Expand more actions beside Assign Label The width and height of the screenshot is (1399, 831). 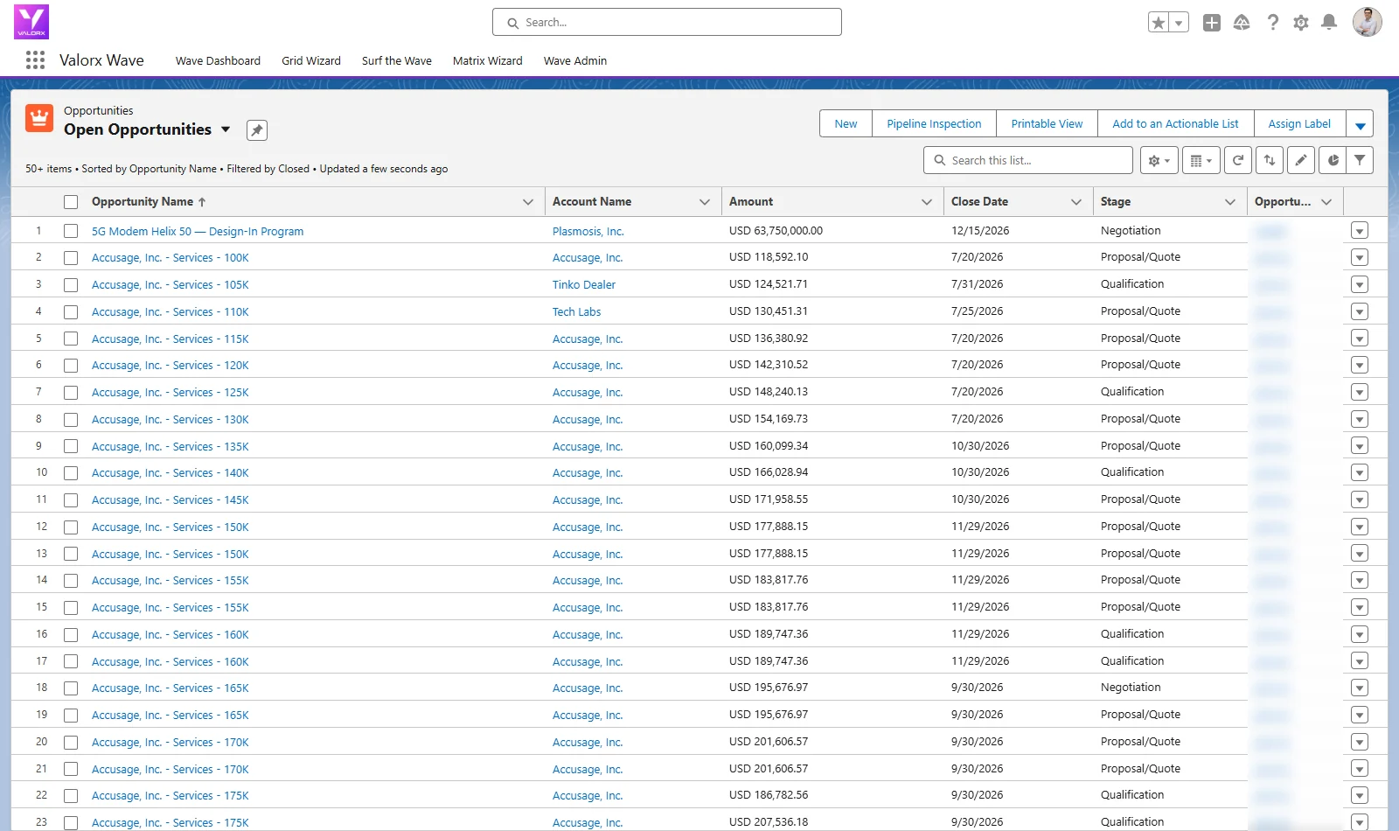(1360, 124)
